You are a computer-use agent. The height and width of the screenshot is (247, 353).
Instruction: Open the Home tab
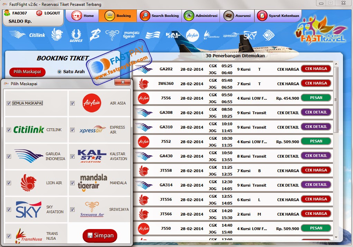coord(82,16)
